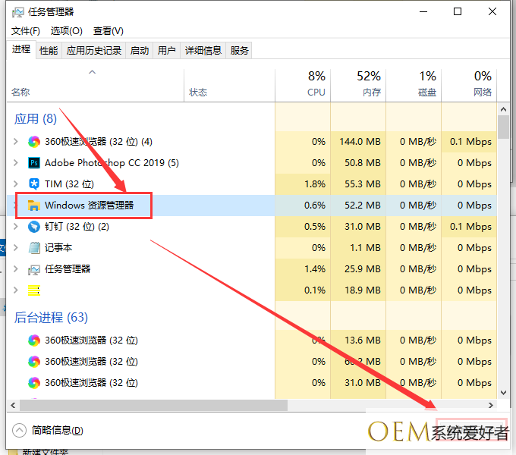Click the 钉钉 (32 位) icon
Viewport: 516px width, 455px height.
(x=34, y=227)
